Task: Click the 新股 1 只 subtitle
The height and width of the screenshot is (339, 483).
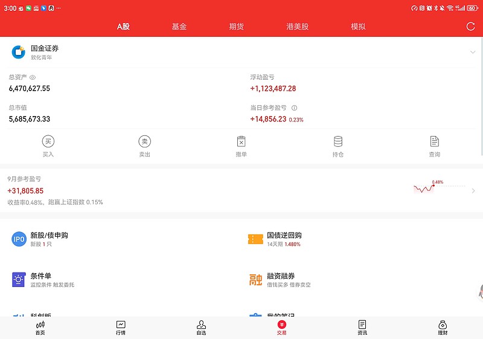Action: coord(41,244)
